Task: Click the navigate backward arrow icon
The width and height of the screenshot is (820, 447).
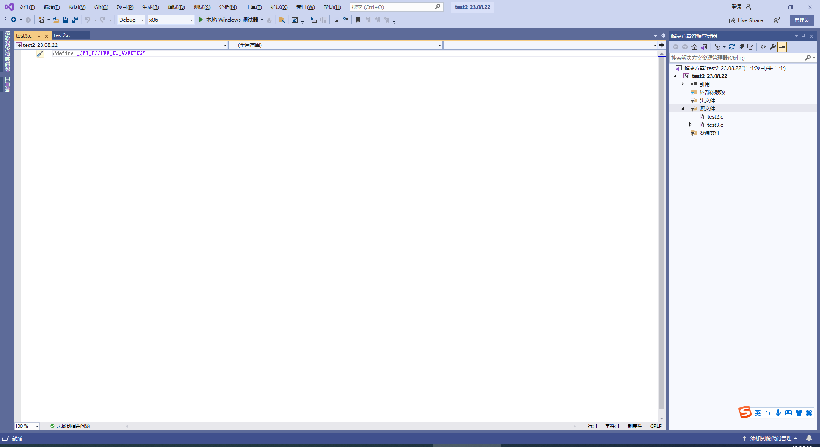Action: click(14, 20)
